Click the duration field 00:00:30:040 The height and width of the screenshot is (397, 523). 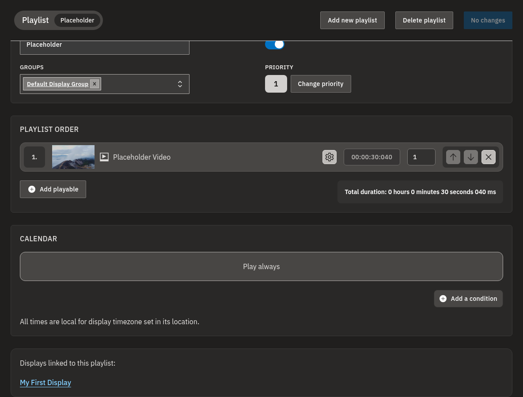tap(371, 157)
